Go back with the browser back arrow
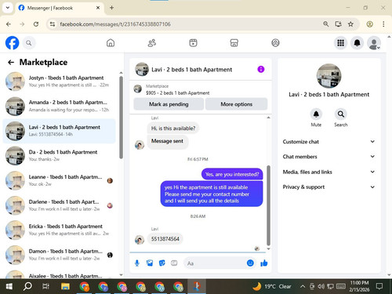The image size is (392, 294). [9, 24]
